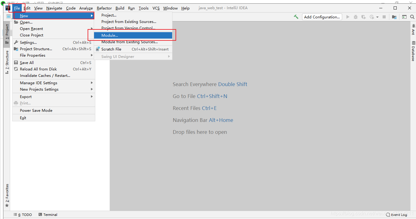Click the Go to File Ctrl+Shift+N hint
416x219 pixels.
click(200, 96)
